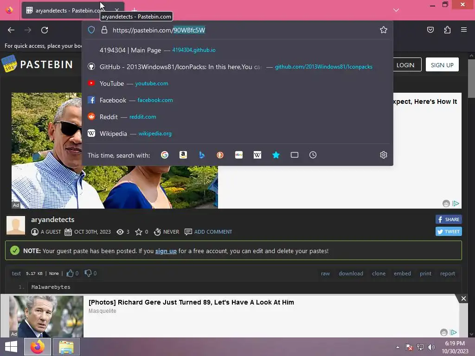Open File Explorer from the taskbar
The width and height of the screenshot is (475, 356).
pyautogui.click(x=66, y=347)
